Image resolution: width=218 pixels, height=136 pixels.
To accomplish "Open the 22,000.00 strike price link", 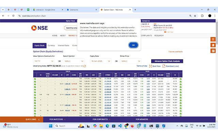I will 108,95.
